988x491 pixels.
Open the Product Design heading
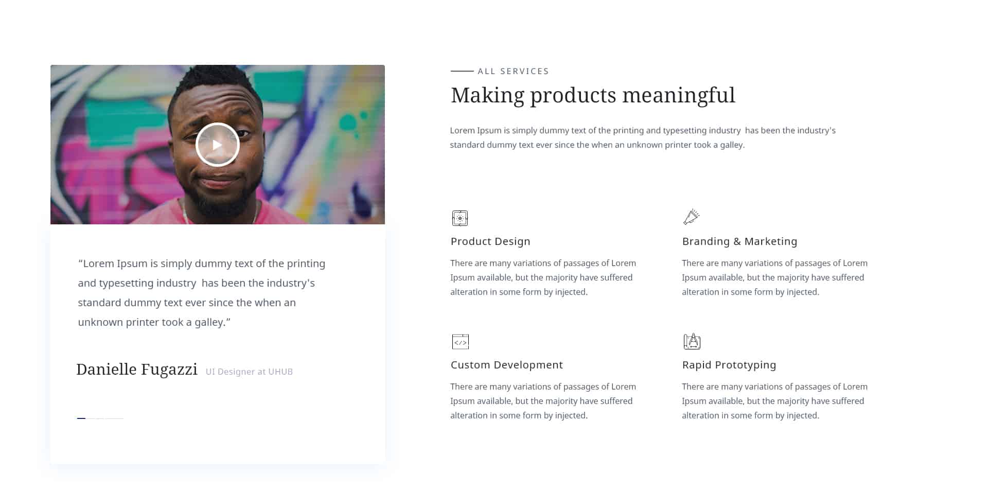click(x=490, y=241)
